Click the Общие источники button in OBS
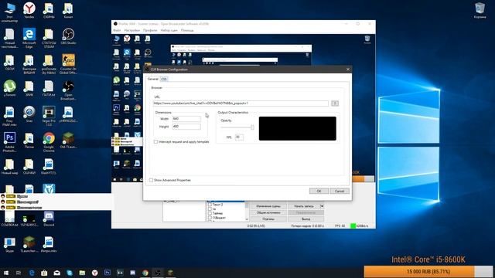Image resolution: width=495 pixels, height=278 pixels. [268, 212]
